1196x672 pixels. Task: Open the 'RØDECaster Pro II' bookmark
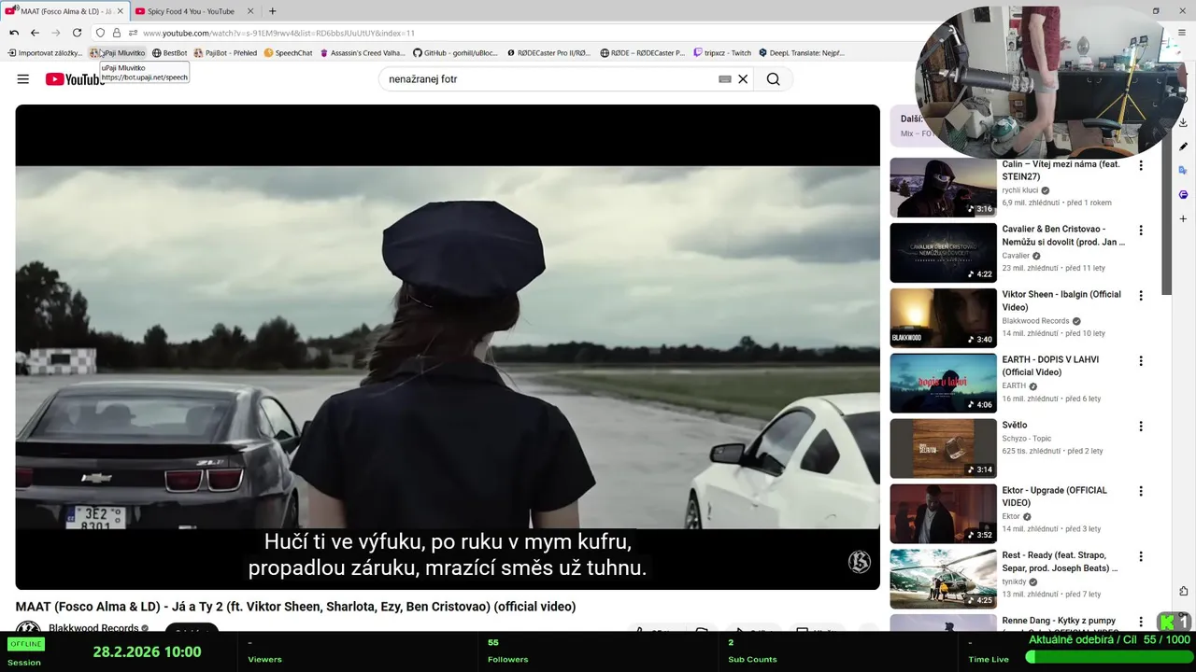pos(548,53)
